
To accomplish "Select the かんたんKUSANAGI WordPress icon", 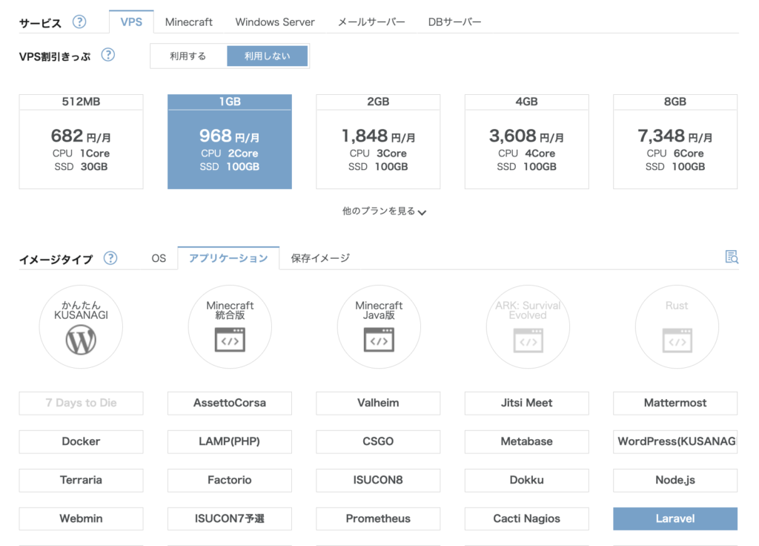I will (x=81, y=326).
